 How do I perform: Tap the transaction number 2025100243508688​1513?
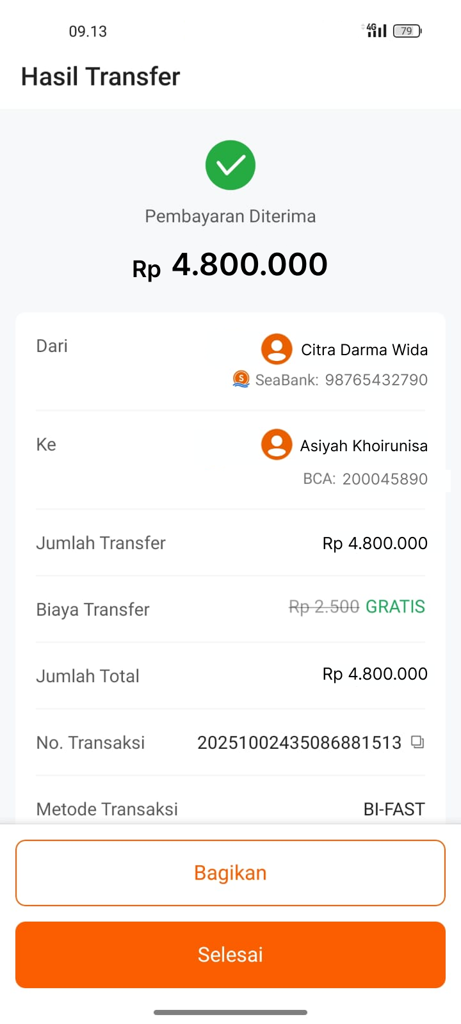click(x=299, y=742)
